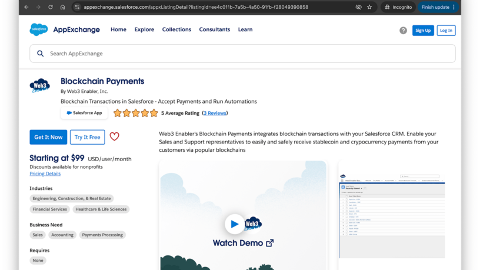This screenshot has width=480, height=270.
Task: Focus the Search AppExchange field
Action: click(x=242, y=54)
